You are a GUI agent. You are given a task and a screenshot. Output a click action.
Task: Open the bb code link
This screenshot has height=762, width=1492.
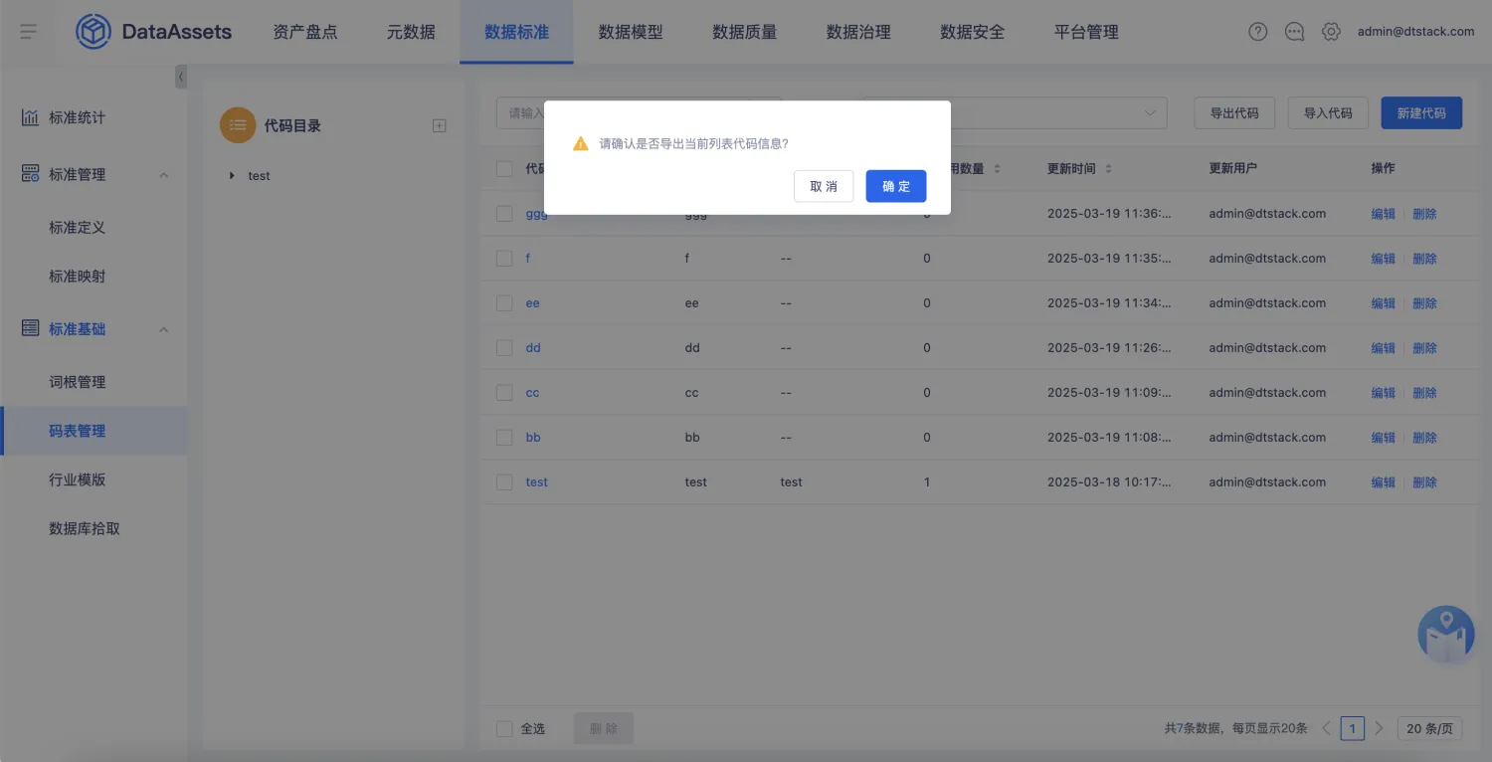(x=533, y=438)
